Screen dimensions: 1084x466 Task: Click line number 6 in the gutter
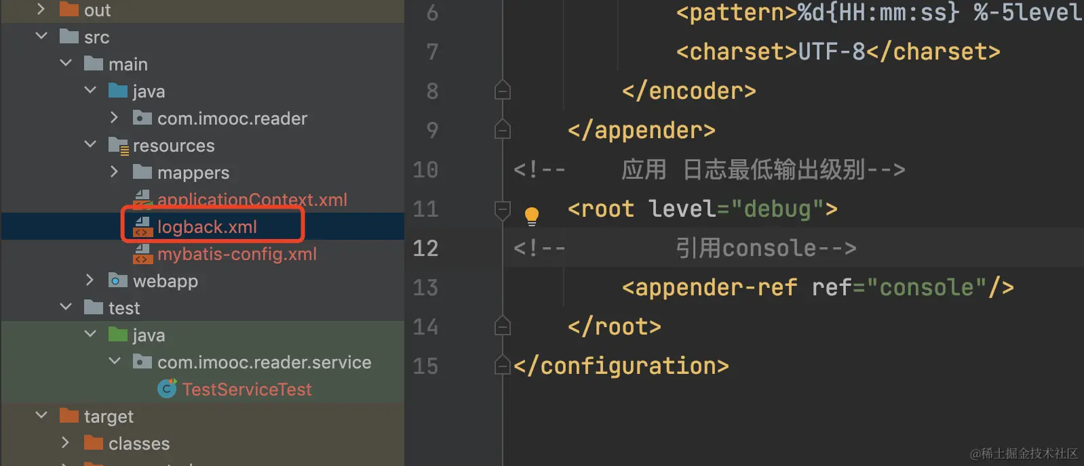coord(432,13)
